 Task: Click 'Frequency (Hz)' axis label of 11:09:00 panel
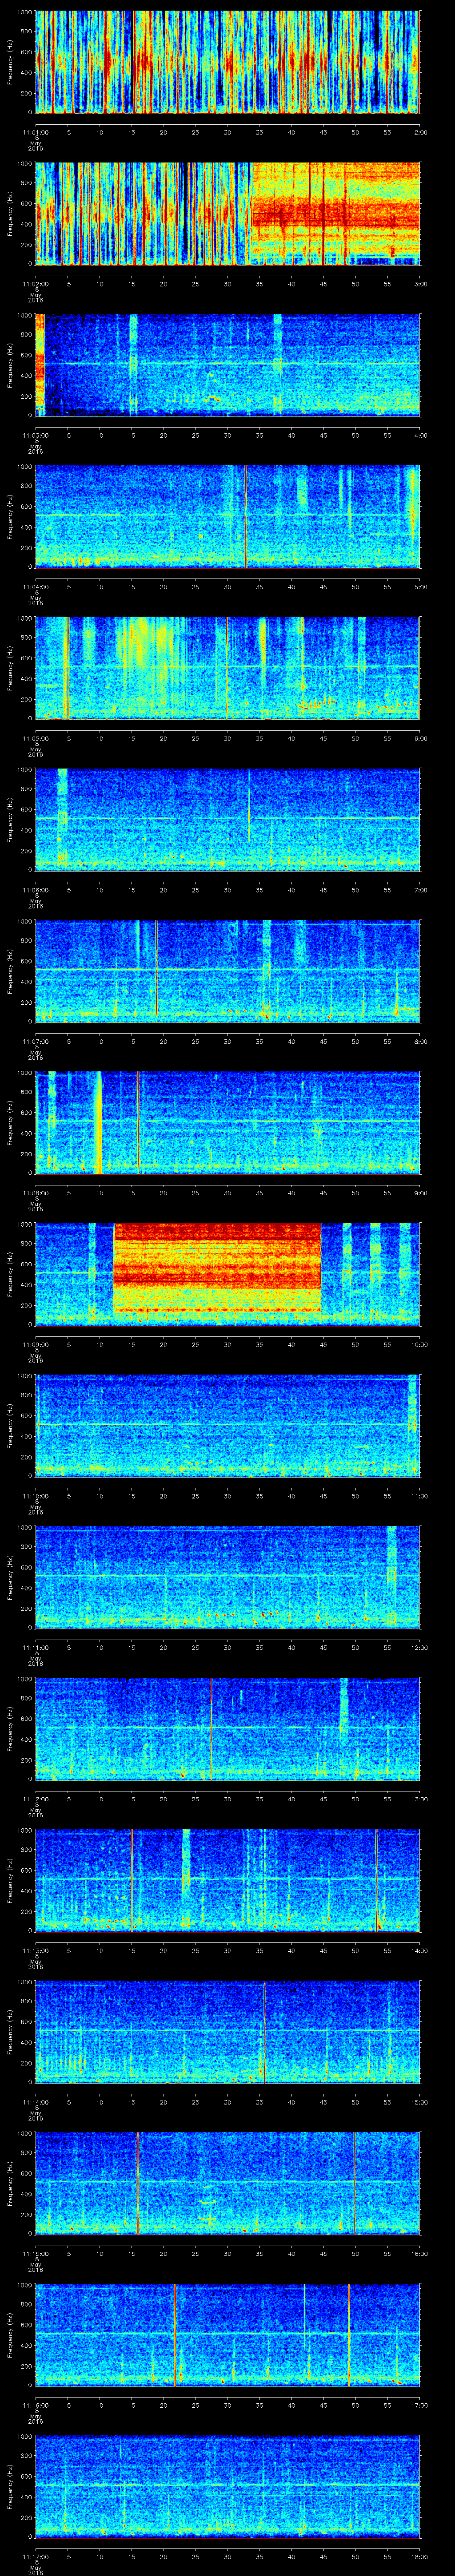10,1274
